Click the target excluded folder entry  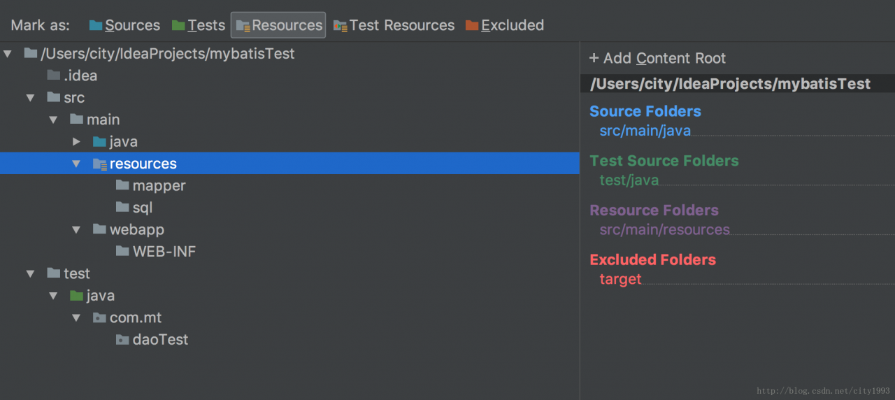click(x=621, y=279)
